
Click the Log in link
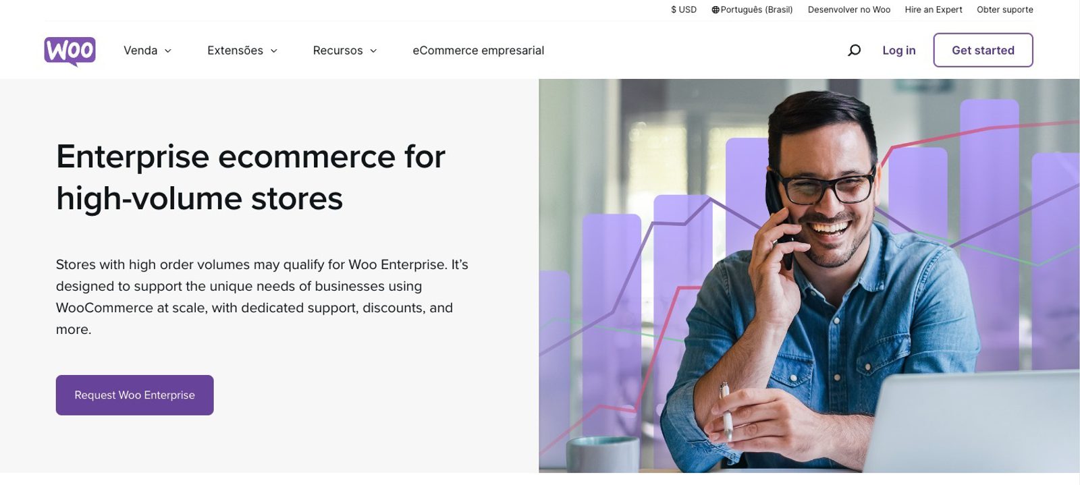[898, 51]
